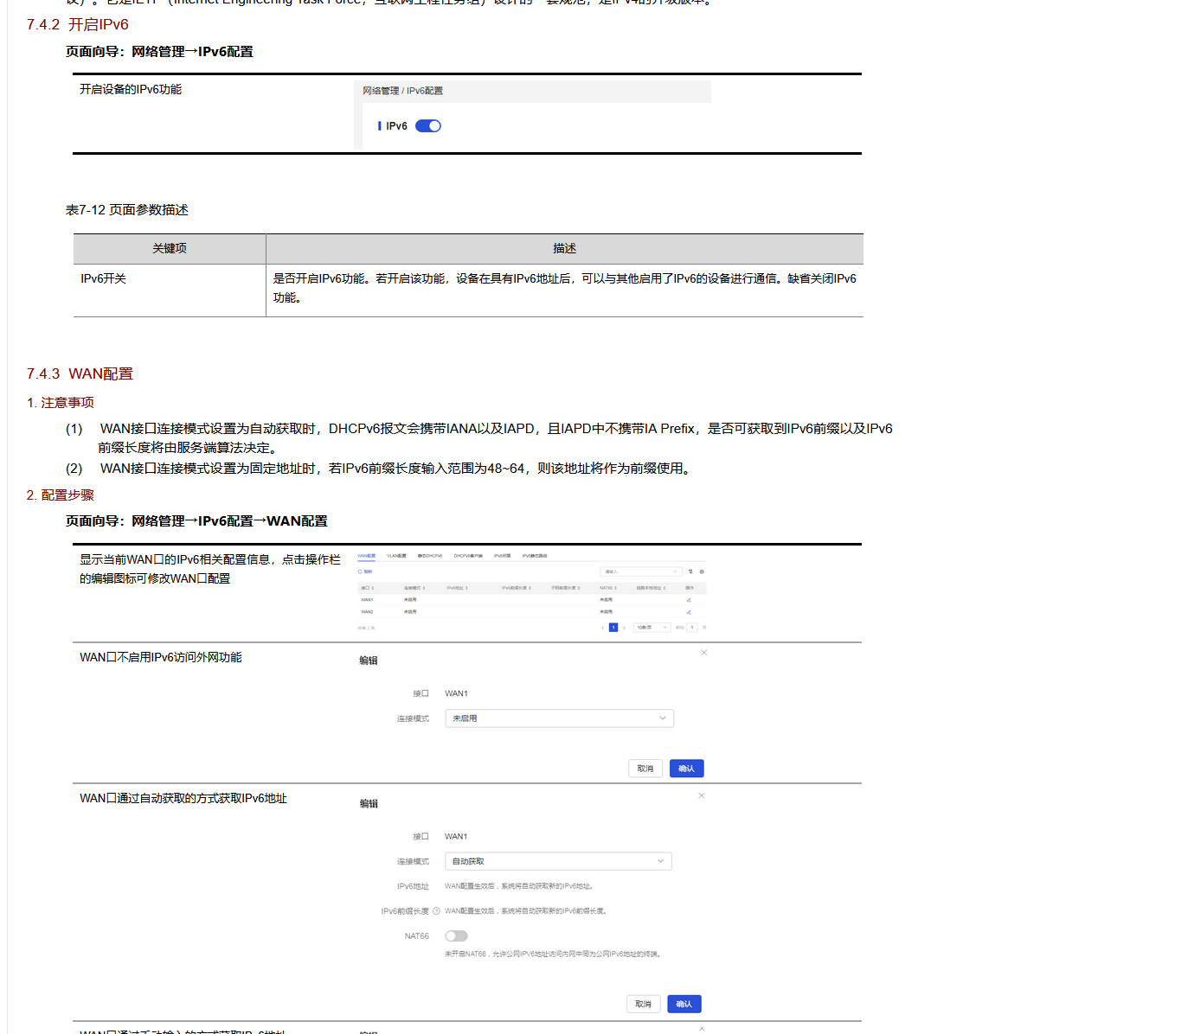Click 确认 in the 未启用 edit dialog
Image resolution: width=1181 pixels, height=1034 pixels.
point(686,769)
